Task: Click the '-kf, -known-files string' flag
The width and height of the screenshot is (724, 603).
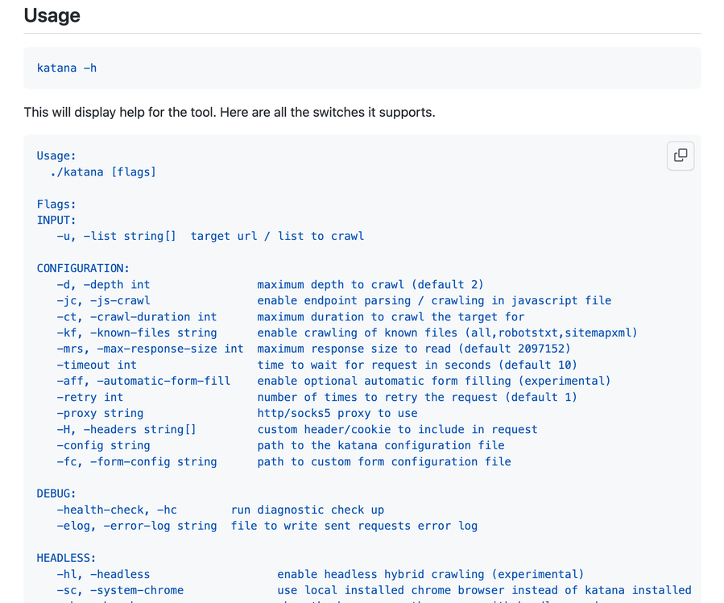Action: [137, 332]
